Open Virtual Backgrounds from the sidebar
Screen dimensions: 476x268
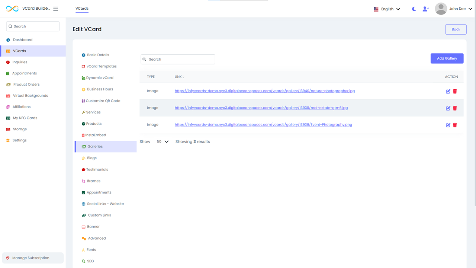(30, 96)
